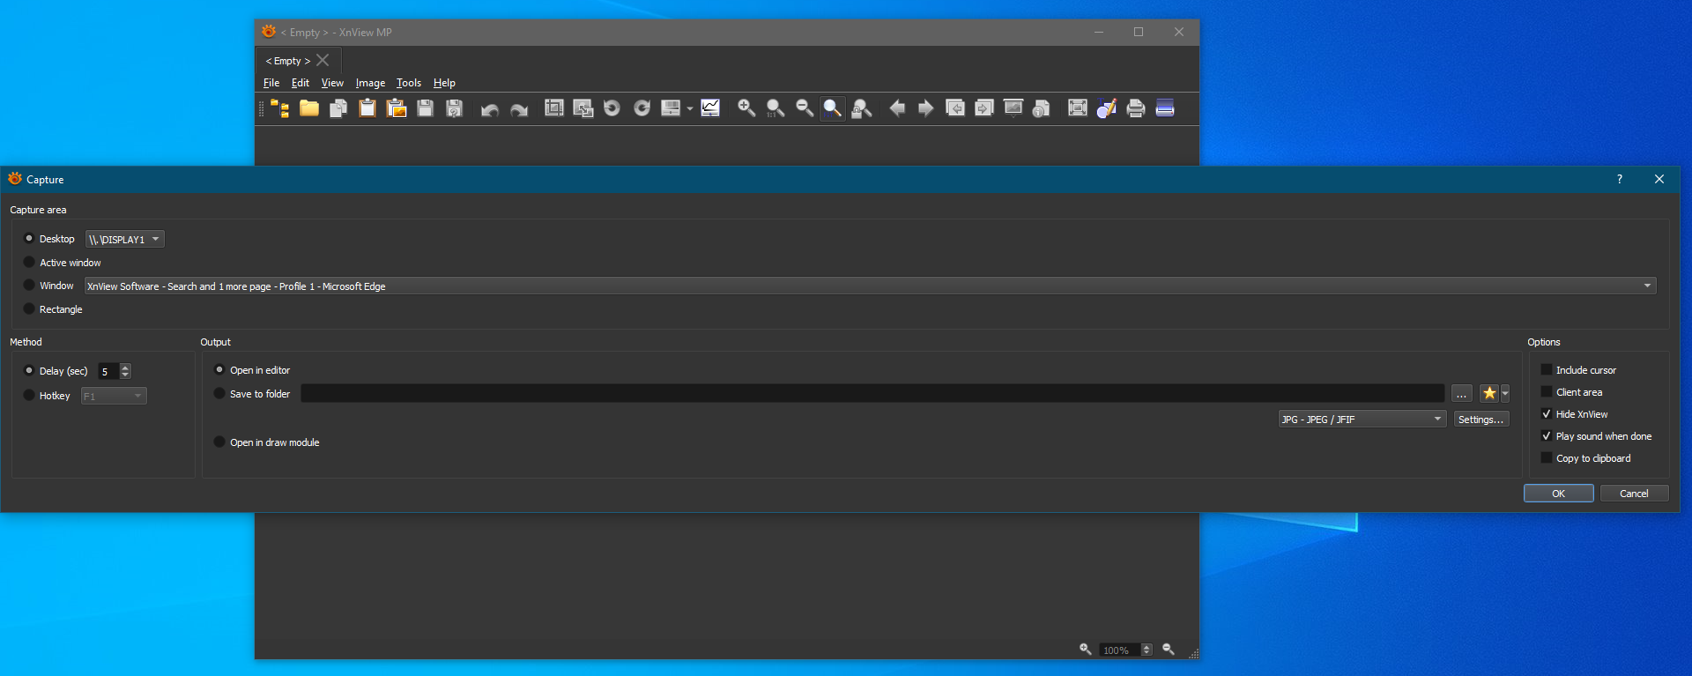Click the Next page icon in toolbar

pyautogui.click(x=984, y=108)
